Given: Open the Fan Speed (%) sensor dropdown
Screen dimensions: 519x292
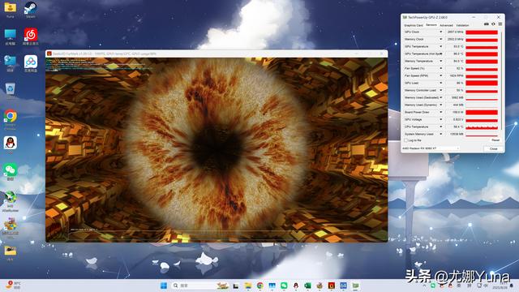Looking at the screenshot, I should [440, 68].
